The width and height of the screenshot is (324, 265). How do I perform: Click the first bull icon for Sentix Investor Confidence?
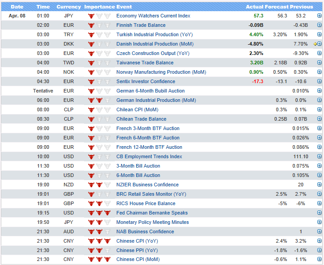pyautogui.click(x=91, y=81)
